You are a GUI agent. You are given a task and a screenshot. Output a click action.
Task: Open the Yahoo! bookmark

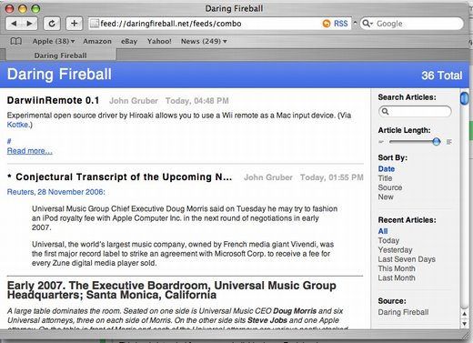coord(159,41)
